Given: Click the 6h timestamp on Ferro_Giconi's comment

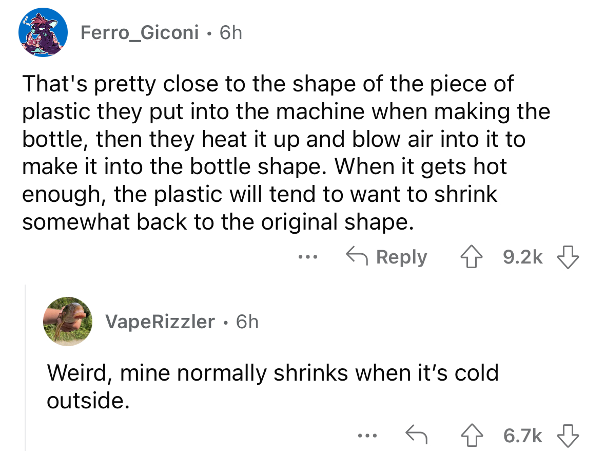Looking at the screenshot, I should [231, 32].
